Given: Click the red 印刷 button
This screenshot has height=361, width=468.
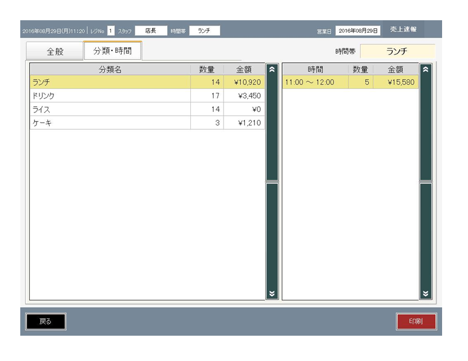Looking at the screenshot, I should 416,321.
